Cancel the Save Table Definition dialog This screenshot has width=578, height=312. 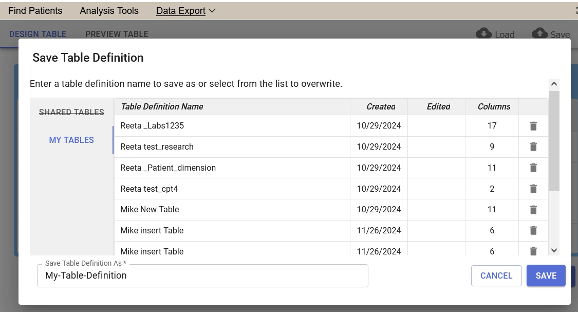[x=496, y=276]
